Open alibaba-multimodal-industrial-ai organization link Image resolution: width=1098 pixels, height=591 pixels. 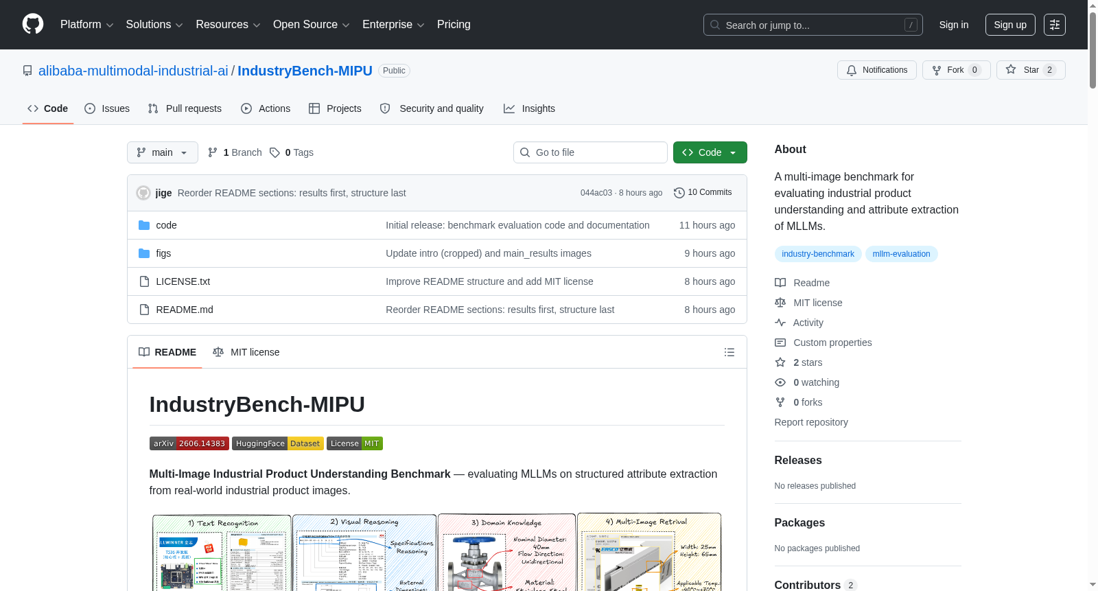(133, 71)
